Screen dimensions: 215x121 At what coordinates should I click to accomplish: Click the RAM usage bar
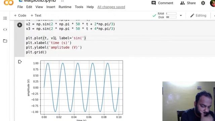tap(171, 13)
